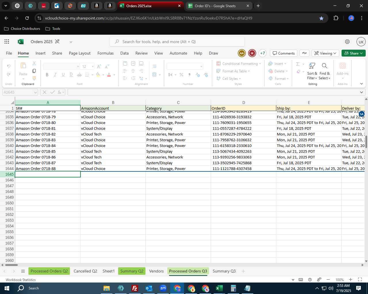Click the Merge cells icon
This screenshot has width=368, height=294.
point(154,75)
